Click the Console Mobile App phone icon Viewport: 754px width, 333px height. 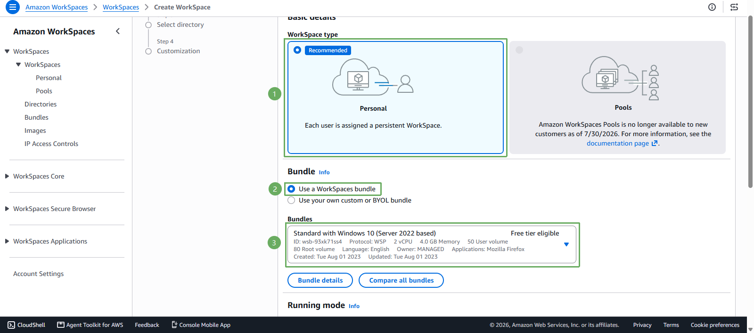click(174, 325)
